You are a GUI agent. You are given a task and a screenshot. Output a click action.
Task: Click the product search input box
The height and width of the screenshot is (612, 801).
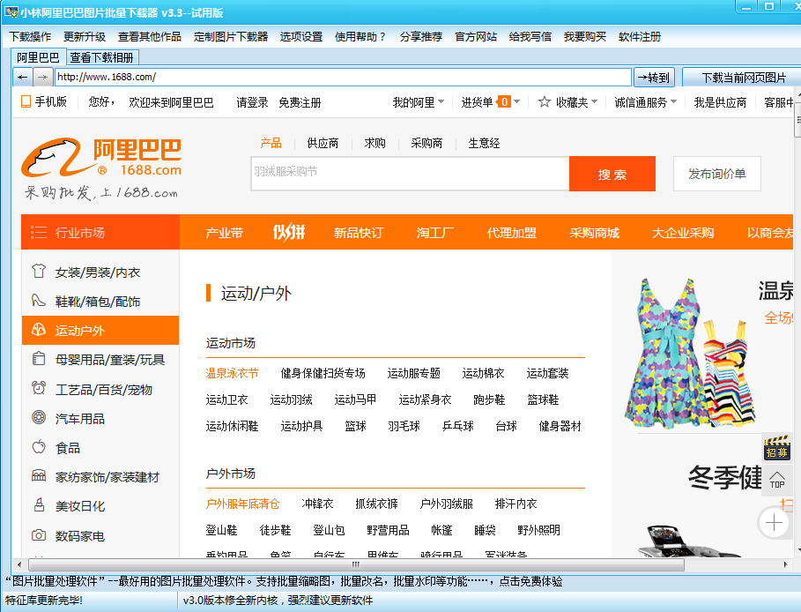[410, 174]
